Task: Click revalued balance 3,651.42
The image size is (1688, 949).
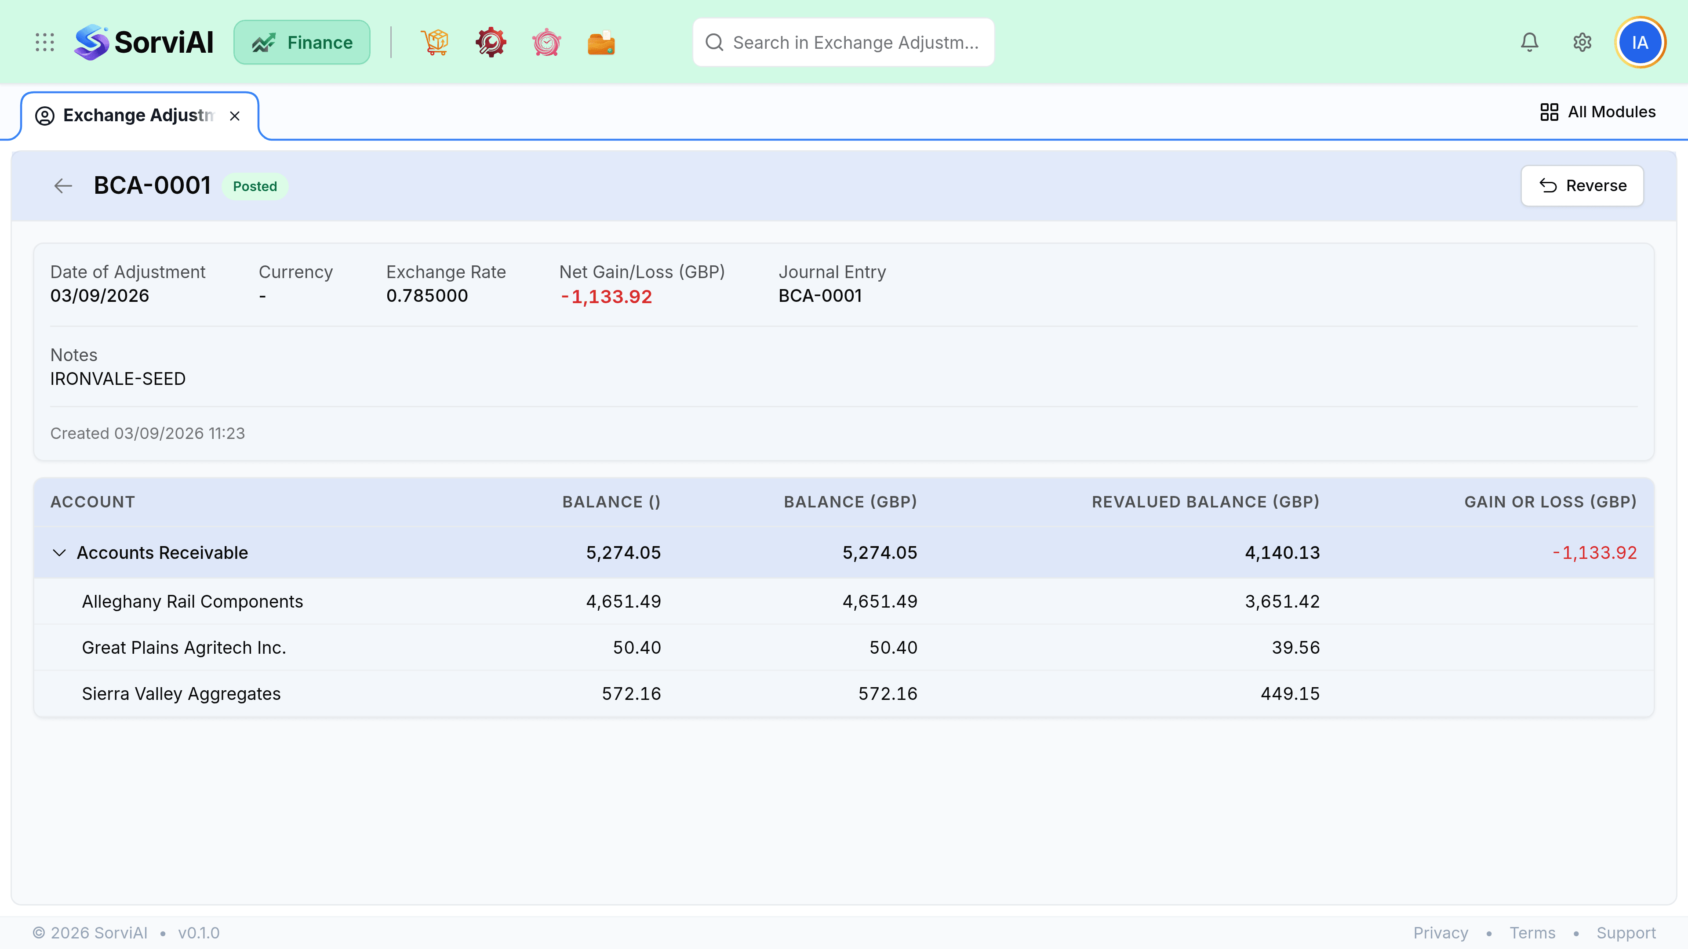Action: 1282,601
